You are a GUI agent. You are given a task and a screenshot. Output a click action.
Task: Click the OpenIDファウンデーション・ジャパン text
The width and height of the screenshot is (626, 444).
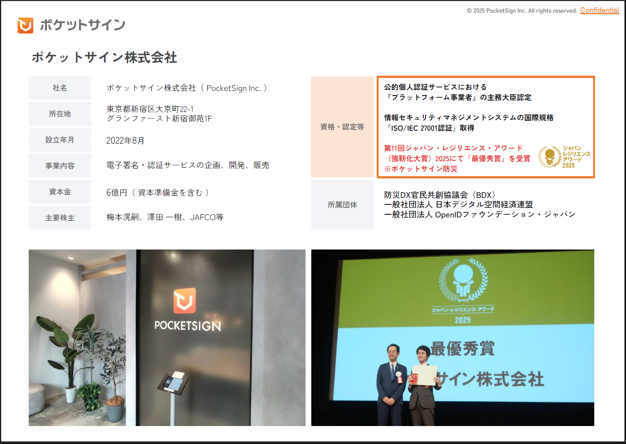click(505, 215)
